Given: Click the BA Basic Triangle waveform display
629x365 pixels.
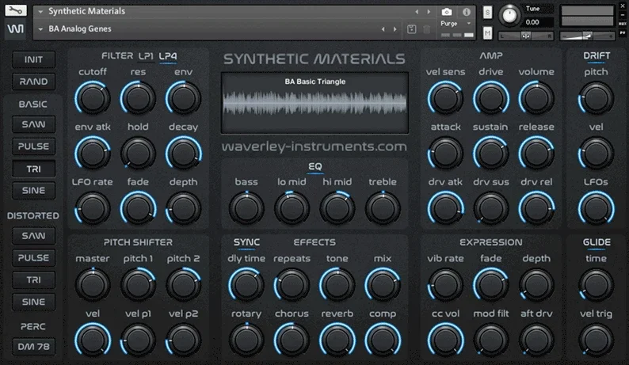Looking at the screenshot, I should click(315, 103).
